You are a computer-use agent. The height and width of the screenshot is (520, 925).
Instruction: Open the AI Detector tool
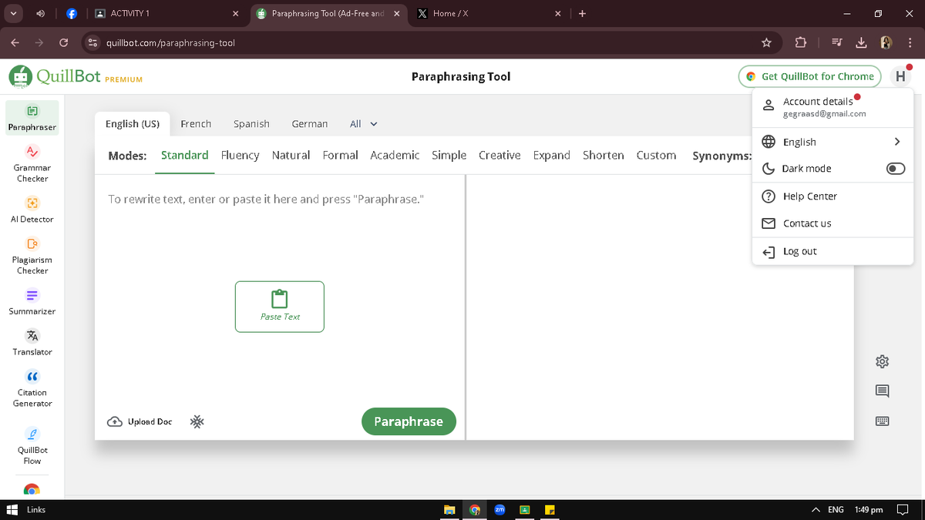[x=32, y=210]
